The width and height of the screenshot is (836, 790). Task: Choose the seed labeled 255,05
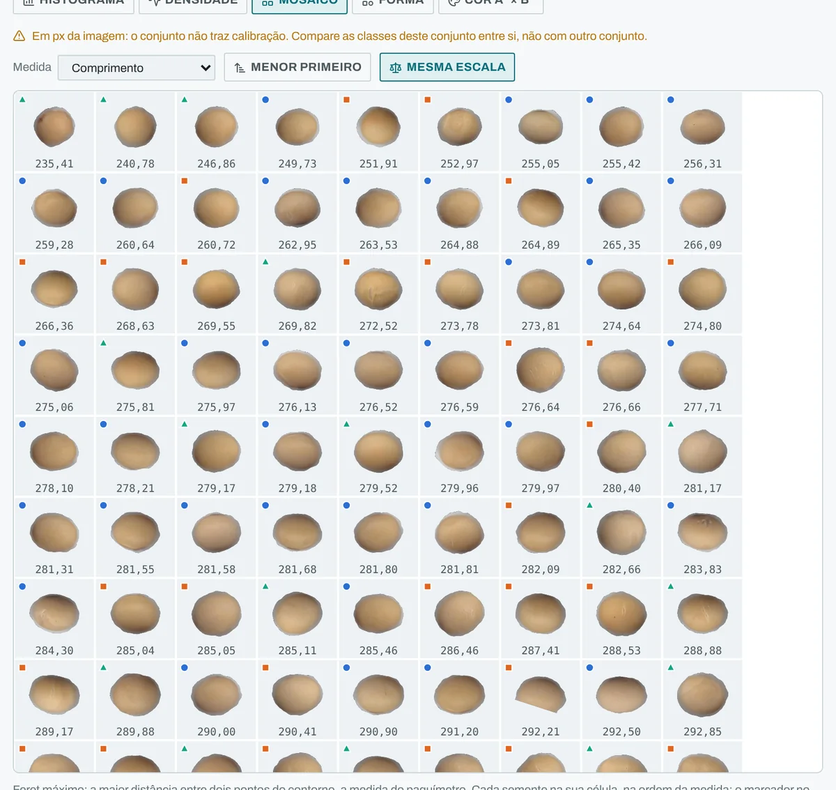[541, 132]
